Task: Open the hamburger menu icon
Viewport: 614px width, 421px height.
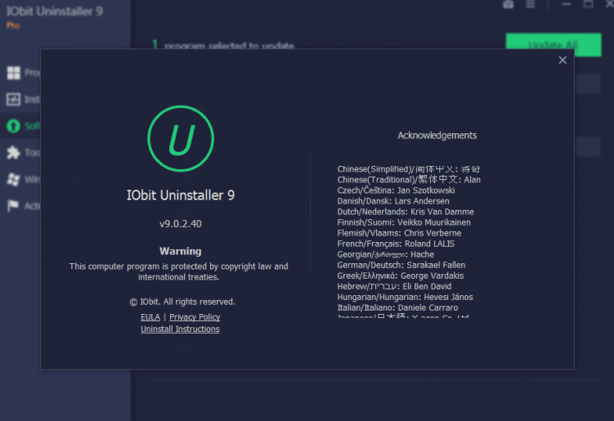Action: pos(531,5)
